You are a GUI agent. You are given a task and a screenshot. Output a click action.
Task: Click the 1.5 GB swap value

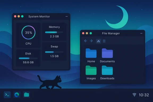point(54,56)
